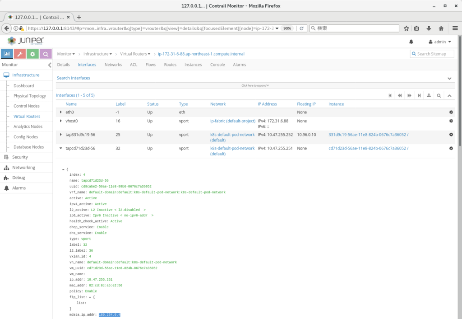Show site security info for the URL
462x319 pixels.
(x=16, y=28)
